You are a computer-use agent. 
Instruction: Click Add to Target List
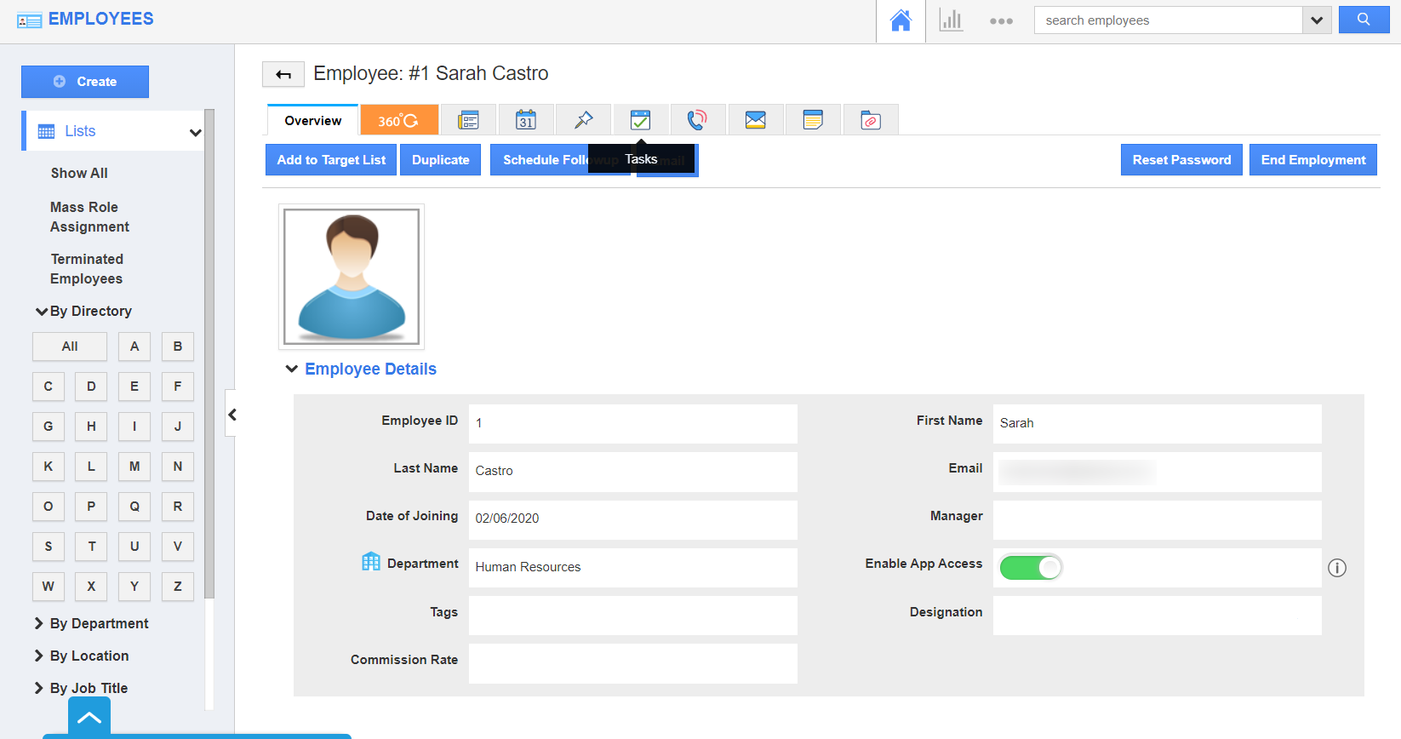(331, 160)
